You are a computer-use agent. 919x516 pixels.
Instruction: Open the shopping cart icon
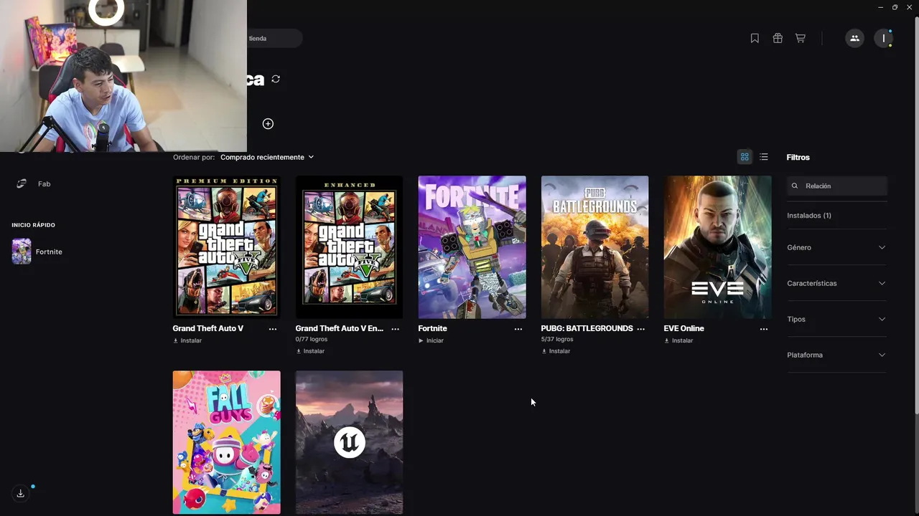801,39
